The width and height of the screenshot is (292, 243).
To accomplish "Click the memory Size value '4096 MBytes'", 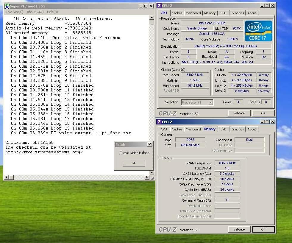I will 190,145.
